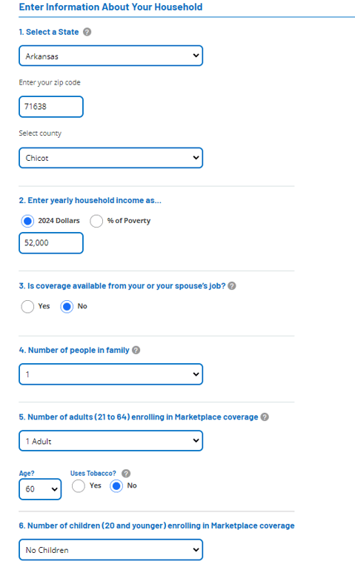
Task: Select No for job coverage available
Action: tap(67, 307)
